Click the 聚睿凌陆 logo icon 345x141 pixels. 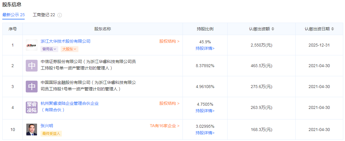[31, 107]
